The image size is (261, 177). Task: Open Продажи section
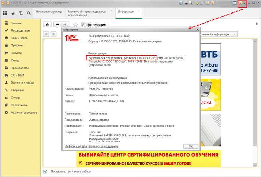click(17, 45)
